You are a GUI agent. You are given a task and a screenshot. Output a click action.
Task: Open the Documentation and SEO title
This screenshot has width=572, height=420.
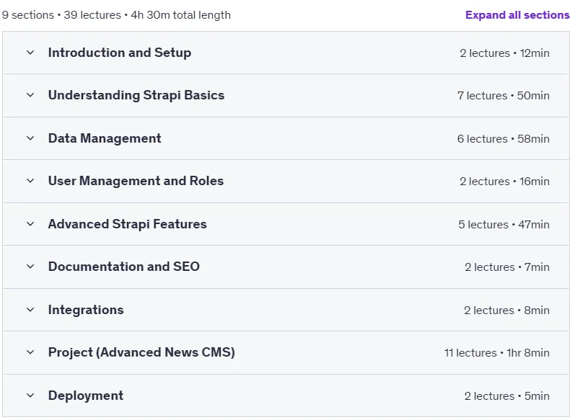124,267
